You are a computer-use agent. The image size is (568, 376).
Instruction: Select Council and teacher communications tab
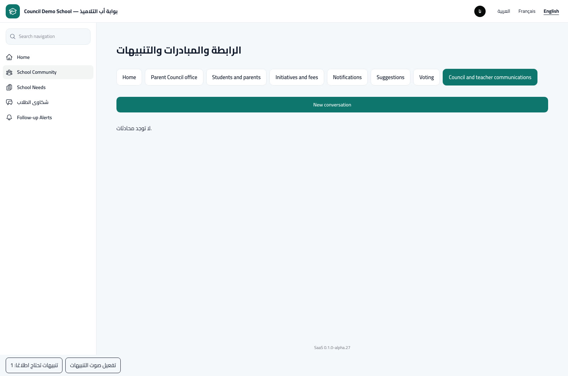point(490,77)
